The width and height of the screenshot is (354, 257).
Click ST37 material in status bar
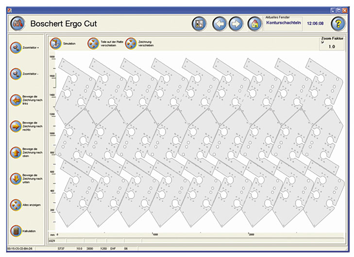point(61,249)
